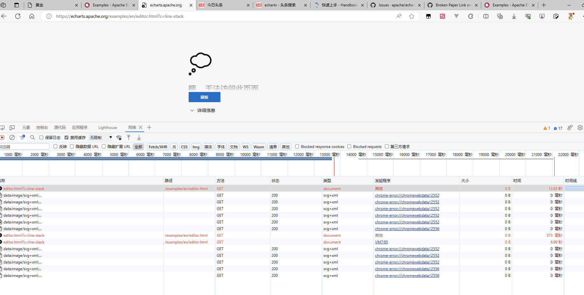Import HAR file using the upload arrow icon

tap(129, 137)
